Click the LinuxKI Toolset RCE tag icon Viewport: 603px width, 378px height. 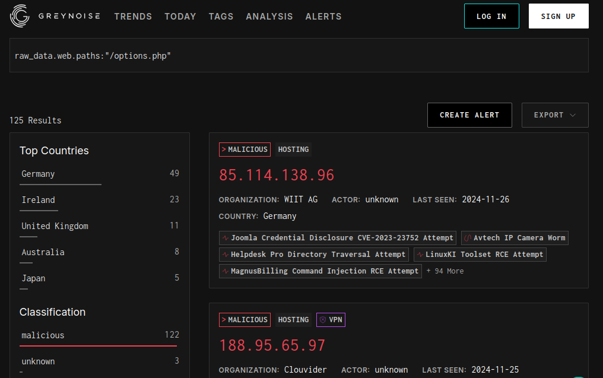click(x=420, y=255)
